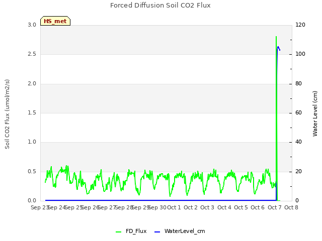Click the chart title Forced Diffusion Soil CO2 Flux

pos(160,6)
